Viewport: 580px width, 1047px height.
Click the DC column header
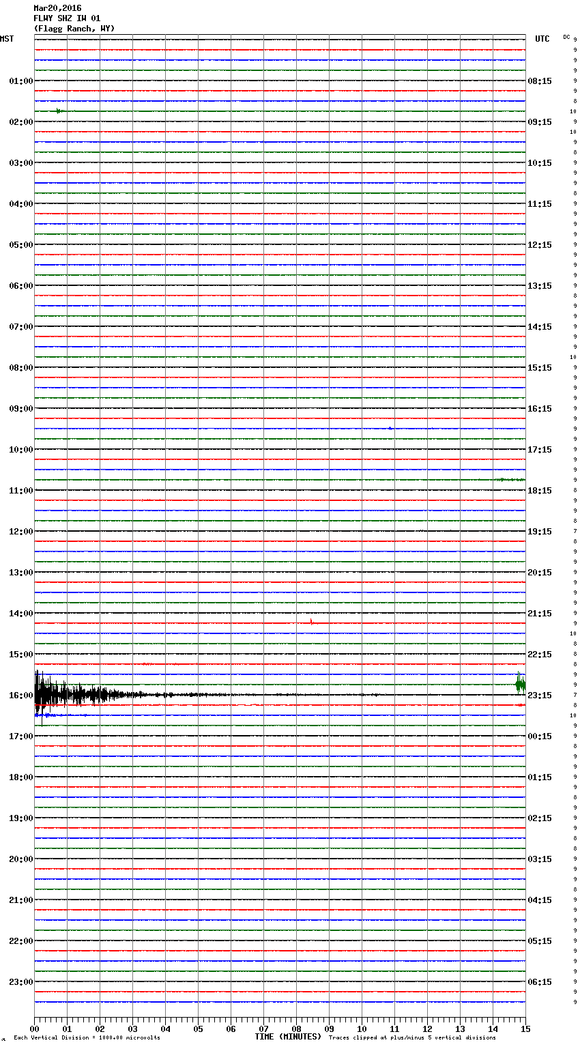pos(566,37)
